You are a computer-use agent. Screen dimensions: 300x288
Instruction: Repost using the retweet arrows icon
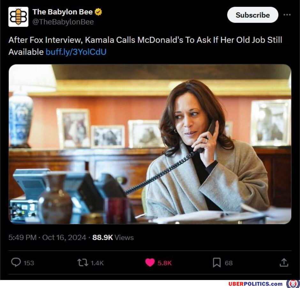[x=83, y=262]
